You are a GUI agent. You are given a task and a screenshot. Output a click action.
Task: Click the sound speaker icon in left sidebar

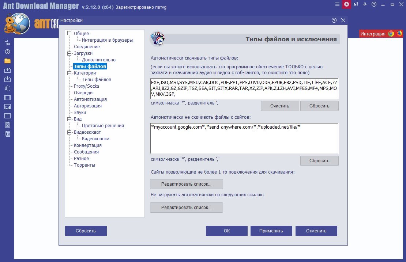pyautogui.click(x=8, y=88)
